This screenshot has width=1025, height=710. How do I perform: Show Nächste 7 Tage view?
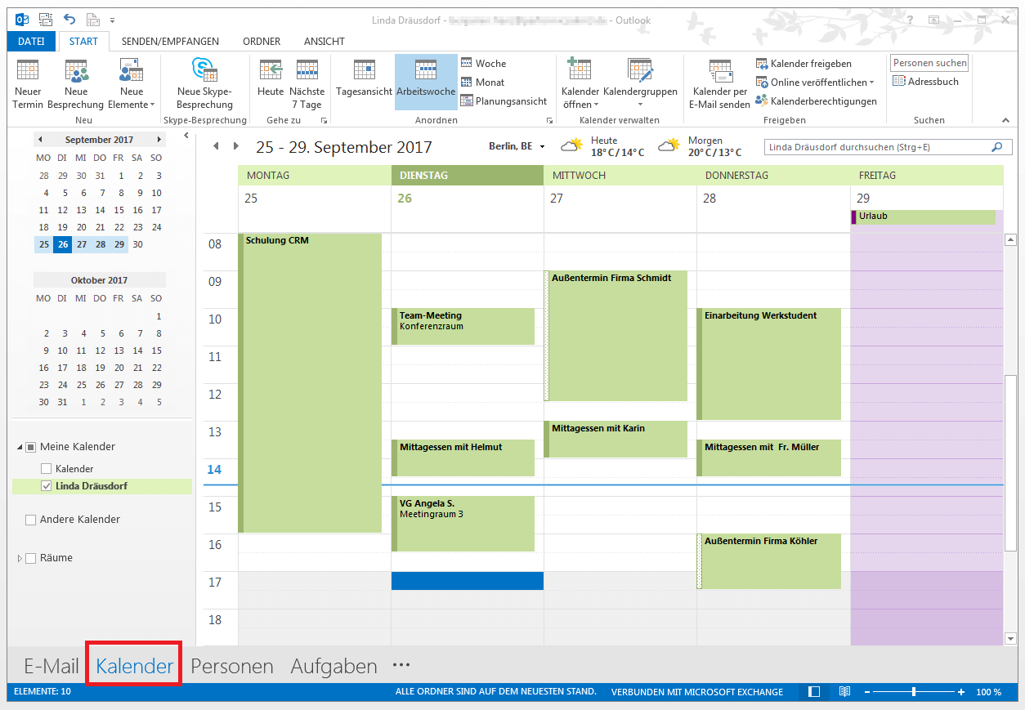tap(307, 84)
